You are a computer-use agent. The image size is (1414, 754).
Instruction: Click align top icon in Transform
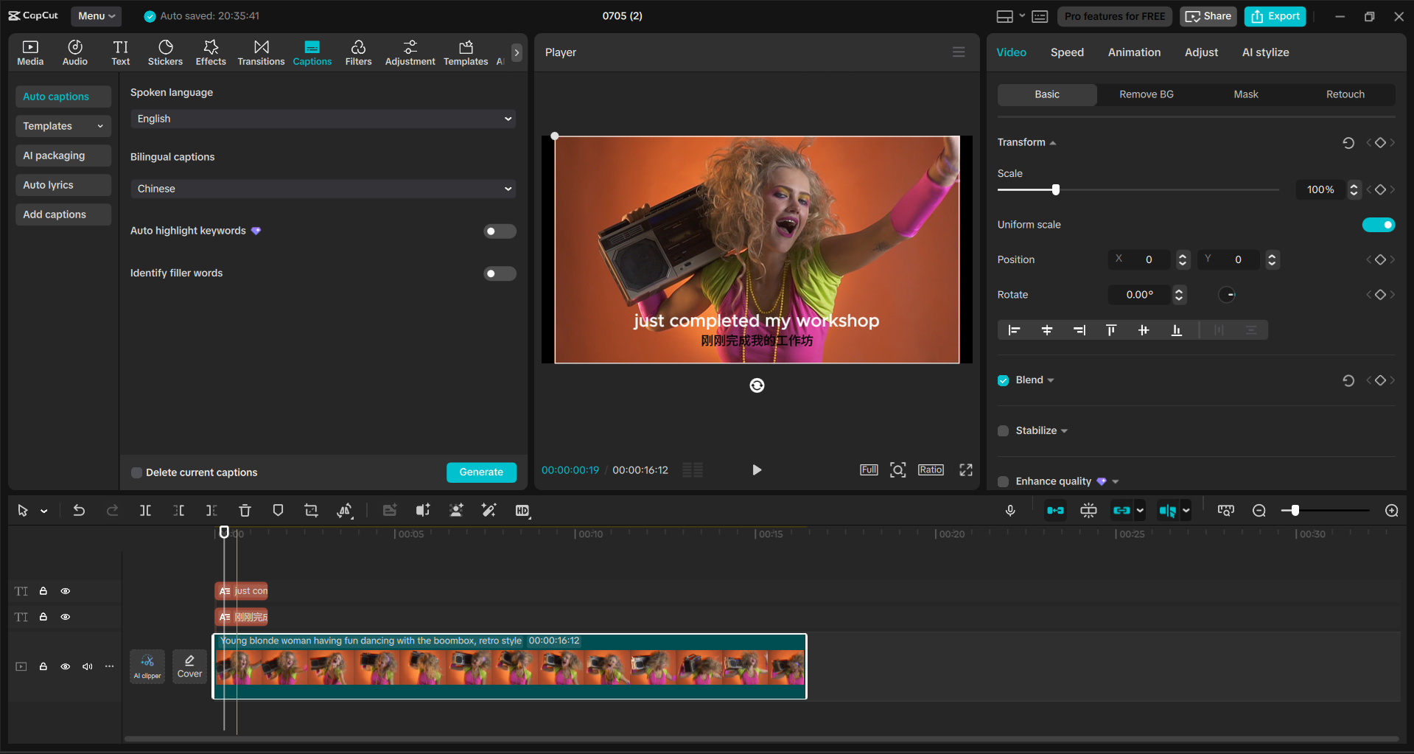1111,330
